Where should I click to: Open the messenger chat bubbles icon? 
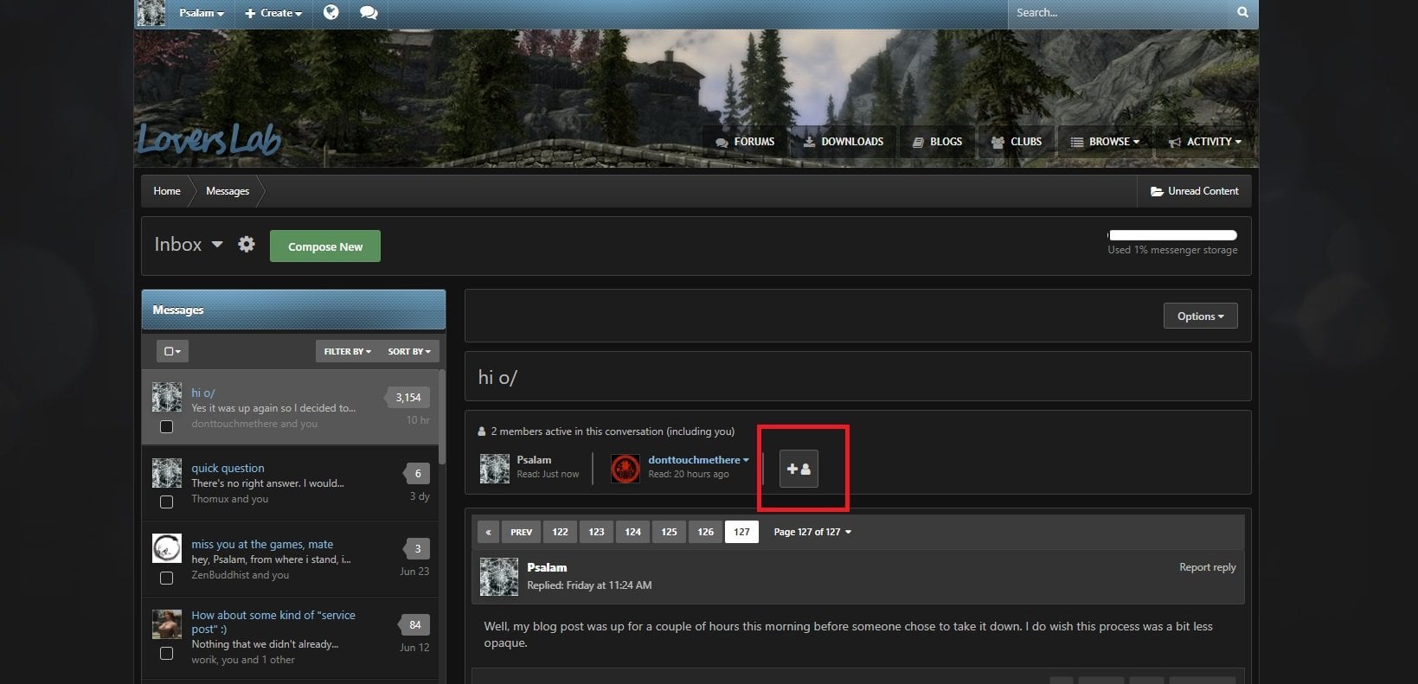369,13
